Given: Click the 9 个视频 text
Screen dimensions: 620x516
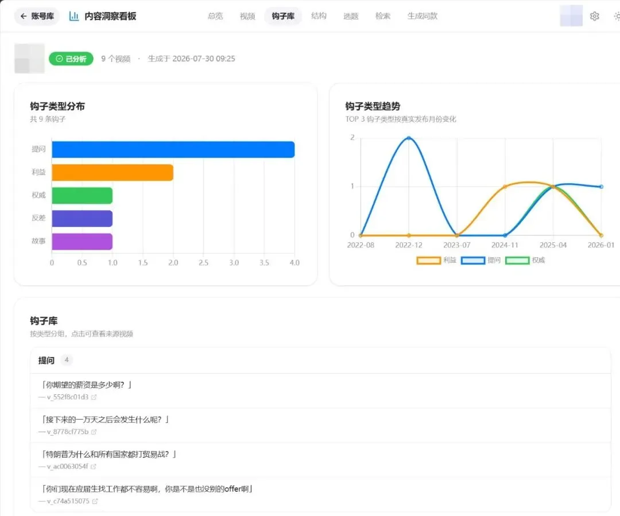Looking at the screenshot, I should pos(116,59).
